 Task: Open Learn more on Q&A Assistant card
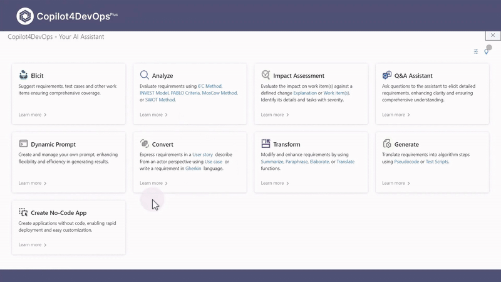(x=396, y=115)
